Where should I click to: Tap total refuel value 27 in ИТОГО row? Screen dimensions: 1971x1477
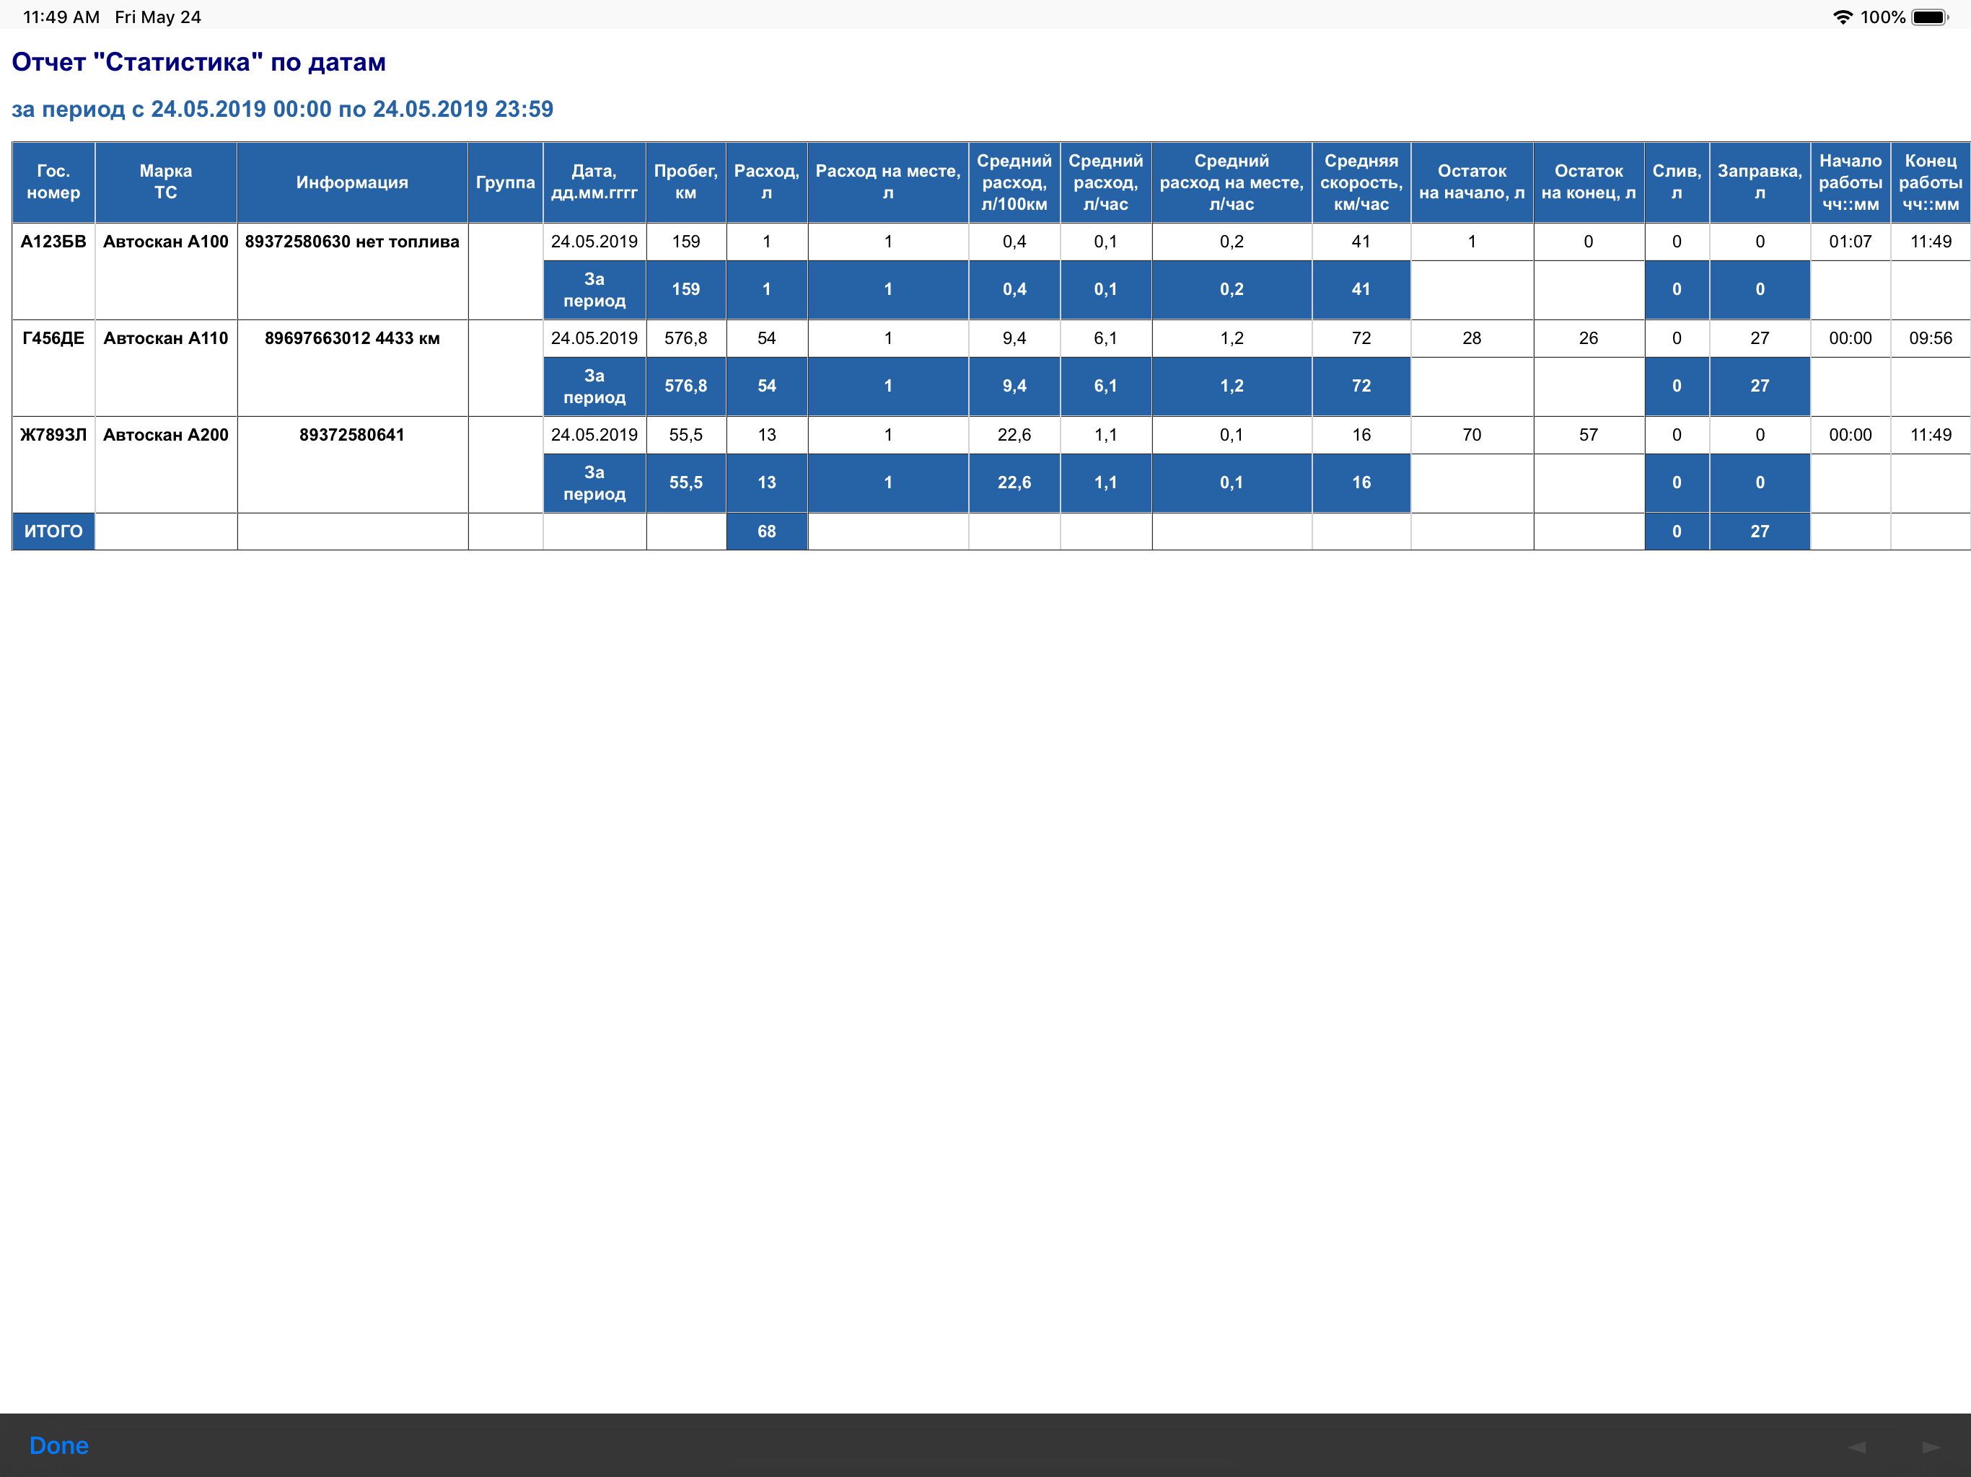(x=1760, y=531)
